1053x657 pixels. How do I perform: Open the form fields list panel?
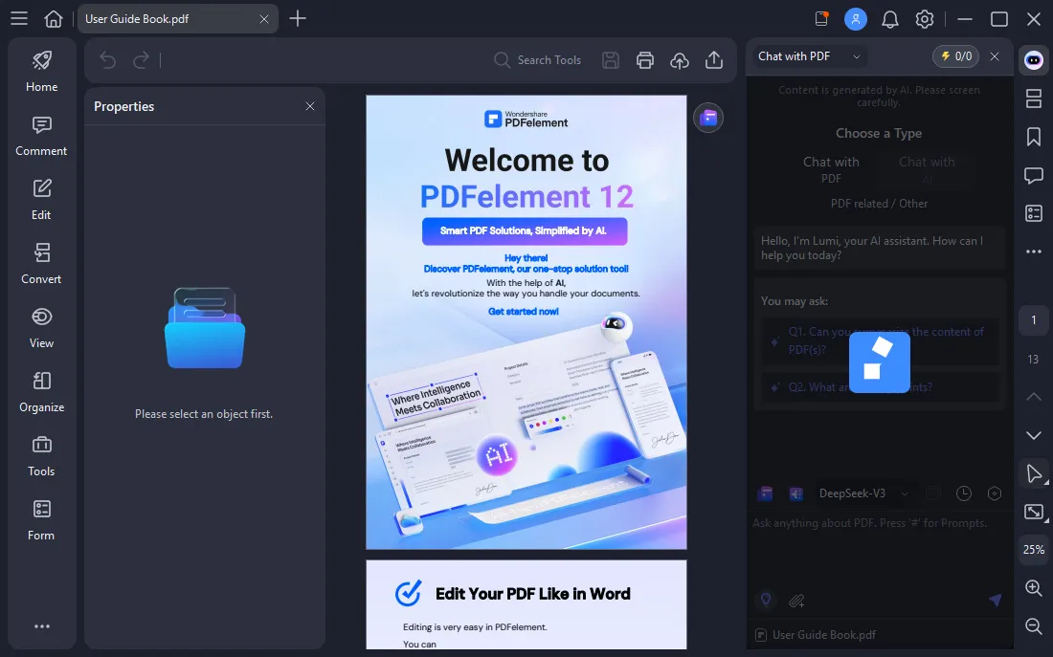click(x=1034, y=214)
